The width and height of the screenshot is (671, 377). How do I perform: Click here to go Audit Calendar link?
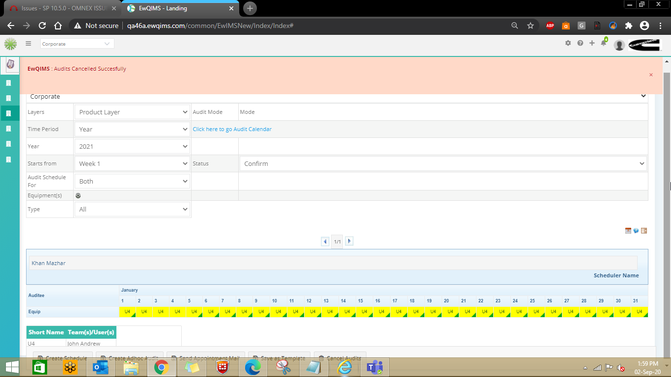pos(232,129)
